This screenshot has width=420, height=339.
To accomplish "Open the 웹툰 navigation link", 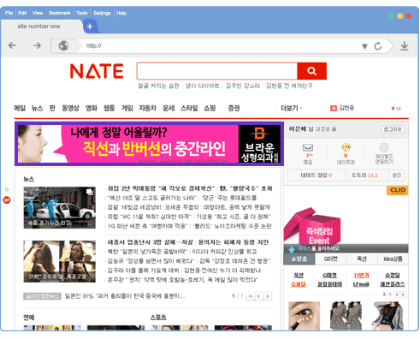I will point(109,108).
